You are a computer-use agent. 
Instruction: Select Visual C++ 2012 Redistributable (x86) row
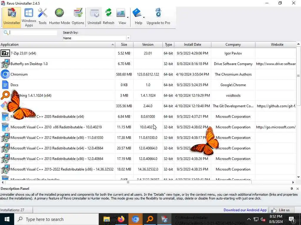click(x=148, y=138)
